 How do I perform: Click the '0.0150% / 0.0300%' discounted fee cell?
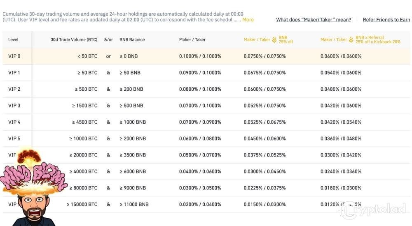point(265,205)
